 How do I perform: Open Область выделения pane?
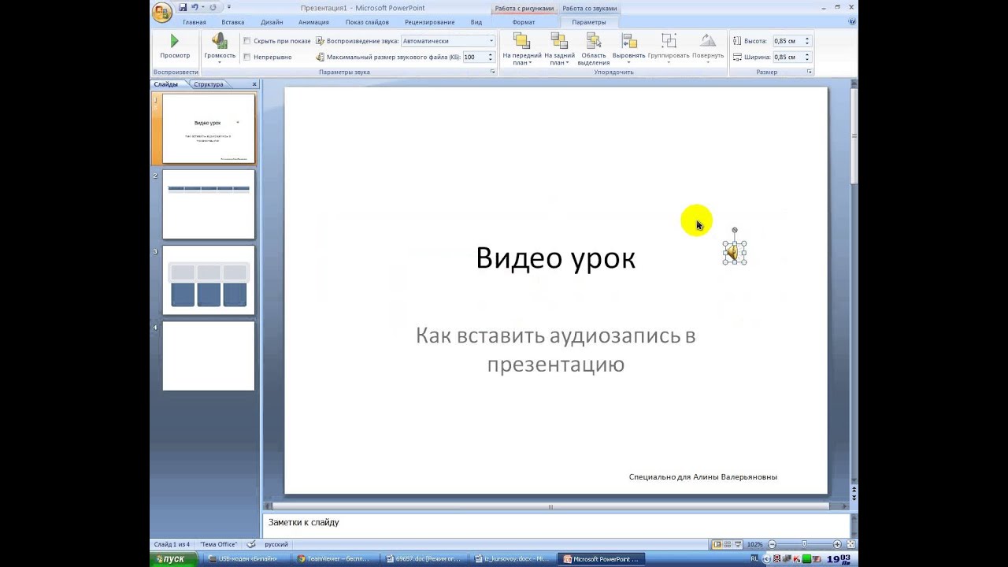pos(593,49)
